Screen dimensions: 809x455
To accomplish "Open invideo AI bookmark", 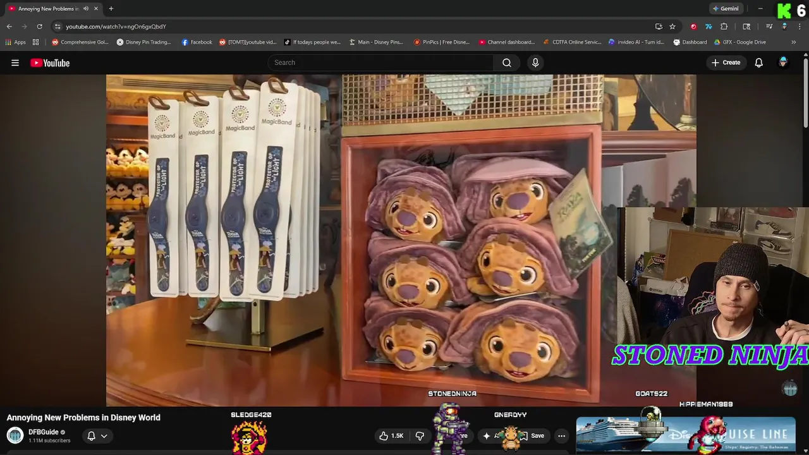I will [x=636, y=42].
